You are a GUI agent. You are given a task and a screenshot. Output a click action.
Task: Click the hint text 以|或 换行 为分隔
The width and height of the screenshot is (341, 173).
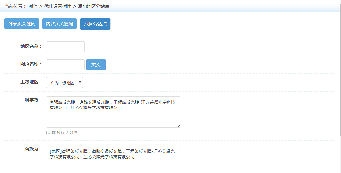pos(62,132)
